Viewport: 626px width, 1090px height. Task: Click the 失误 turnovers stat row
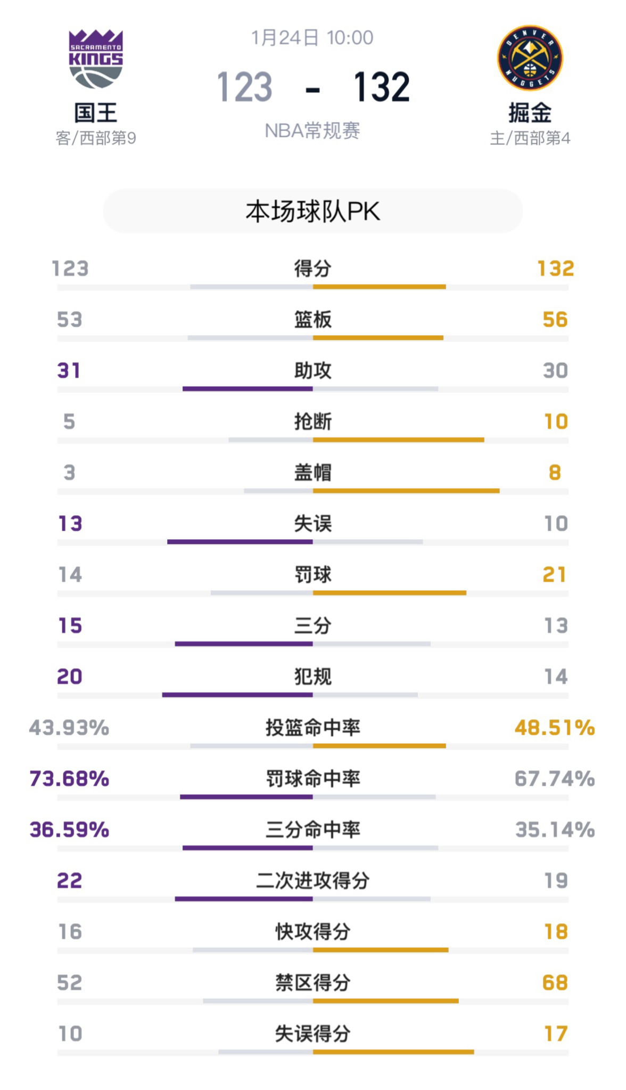coord(313,525)
